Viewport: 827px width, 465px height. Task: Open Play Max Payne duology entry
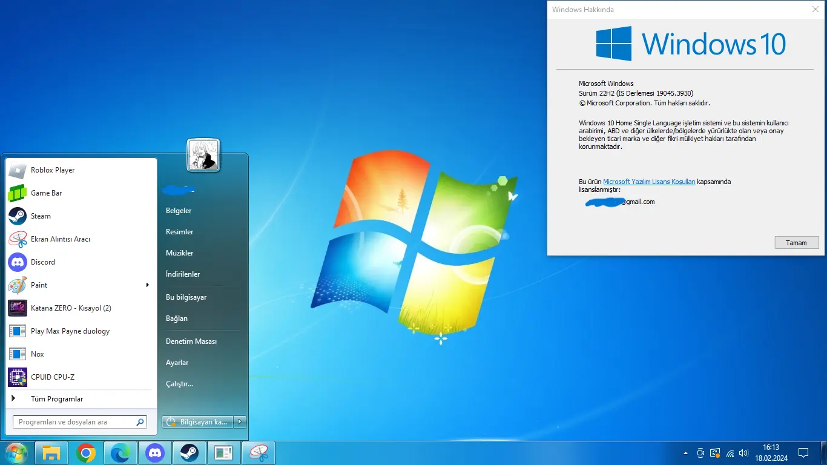click(82, 331)
